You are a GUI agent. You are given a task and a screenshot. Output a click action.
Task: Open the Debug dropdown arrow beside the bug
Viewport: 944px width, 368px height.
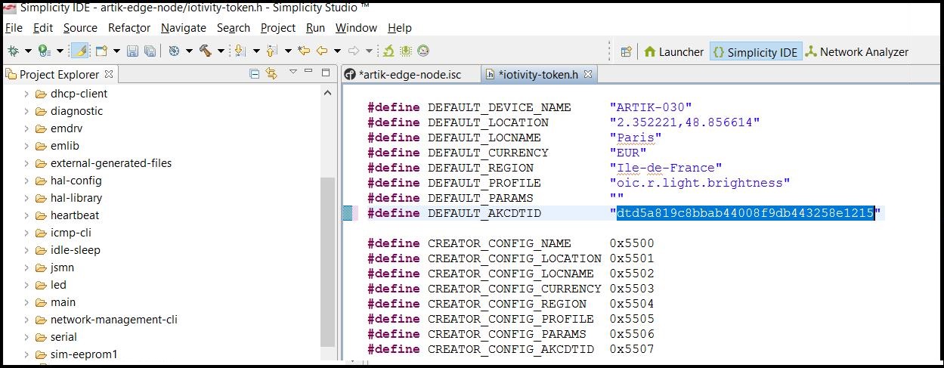[x=28, y=51]
